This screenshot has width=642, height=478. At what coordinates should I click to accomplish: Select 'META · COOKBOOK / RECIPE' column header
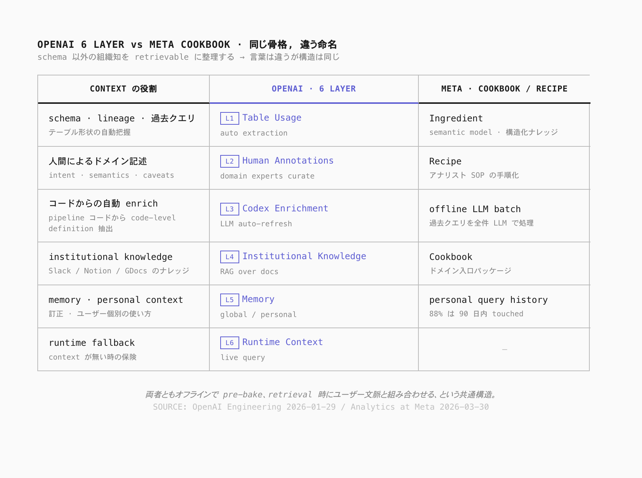tap(504, 89)
